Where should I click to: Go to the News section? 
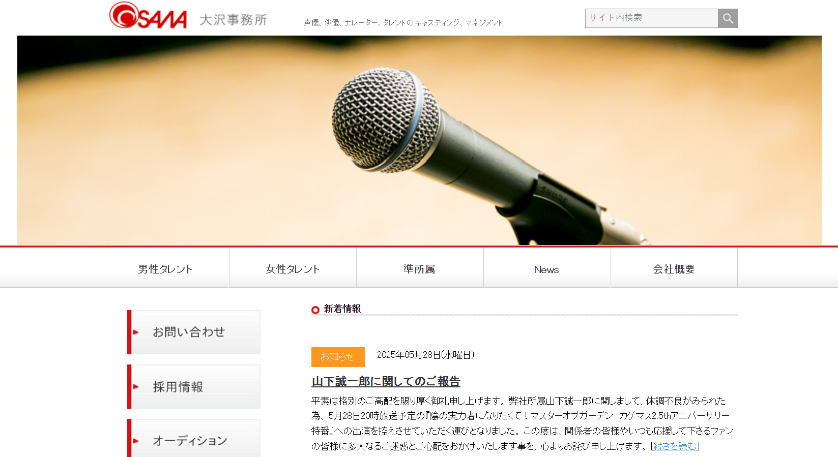click(x=547, y=268)
